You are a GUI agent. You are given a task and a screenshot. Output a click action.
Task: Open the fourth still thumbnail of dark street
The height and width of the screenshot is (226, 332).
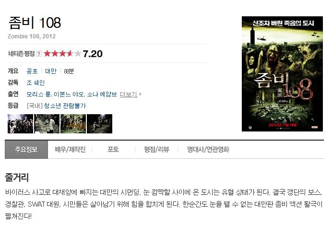click(x=99, y=124)
